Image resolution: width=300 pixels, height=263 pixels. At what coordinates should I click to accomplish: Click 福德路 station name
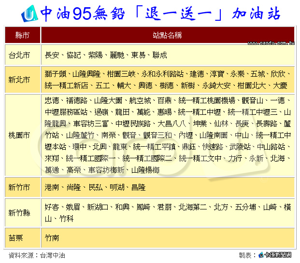click(x=77, y=100)
